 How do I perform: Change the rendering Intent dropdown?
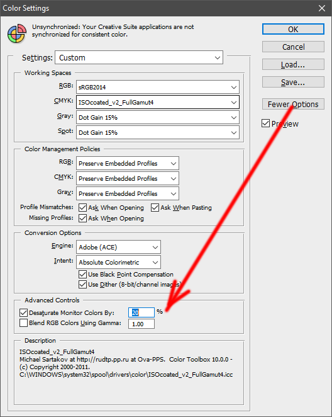[118, 262]
